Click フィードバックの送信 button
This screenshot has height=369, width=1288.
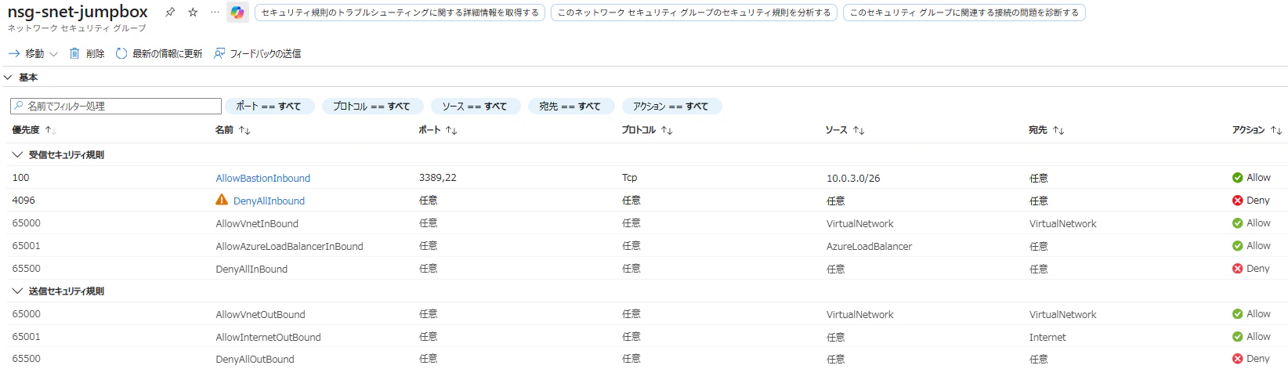click(x=258, y=54)
